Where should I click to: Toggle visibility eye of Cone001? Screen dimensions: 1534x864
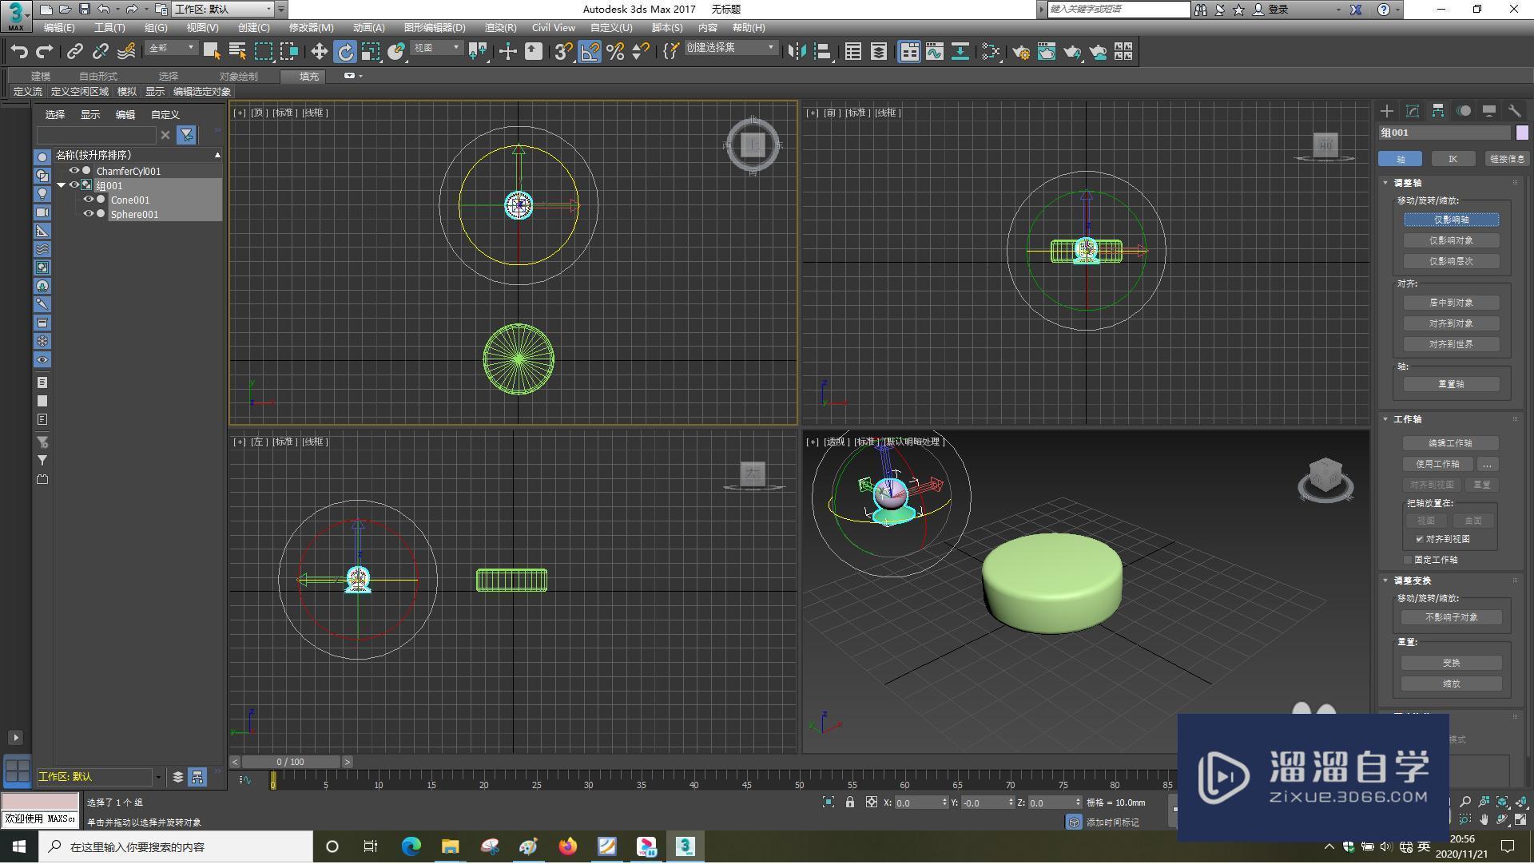(x=88, y=200)
